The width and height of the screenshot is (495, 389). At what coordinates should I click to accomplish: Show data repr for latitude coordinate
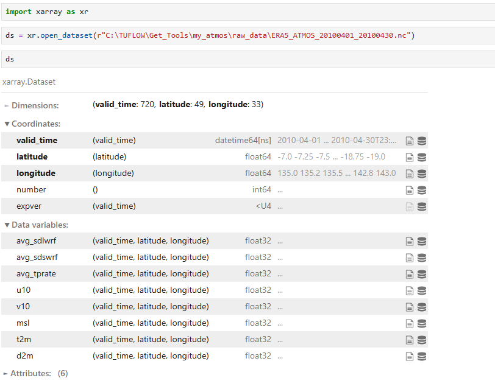tap(421, 157)
